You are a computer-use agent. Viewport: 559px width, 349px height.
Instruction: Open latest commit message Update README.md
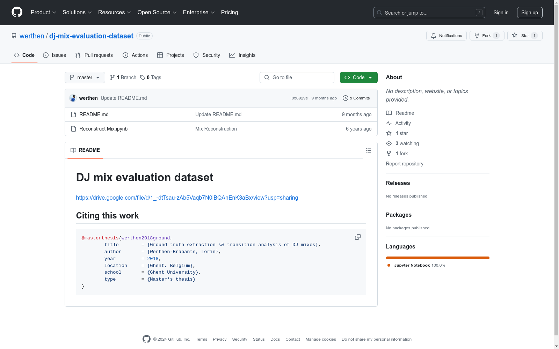[124, 98]
